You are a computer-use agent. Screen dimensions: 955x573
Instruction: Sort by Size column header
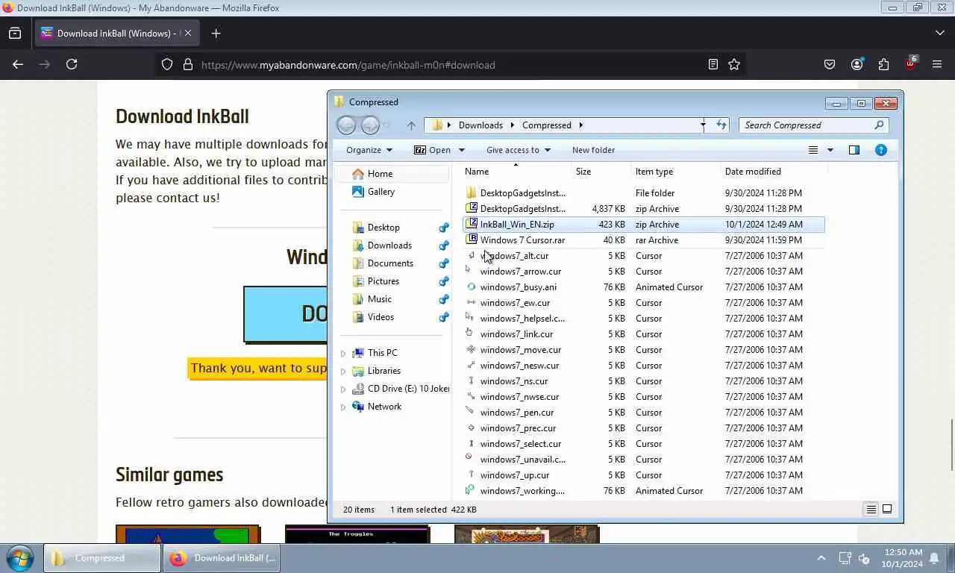coord(583,172)
